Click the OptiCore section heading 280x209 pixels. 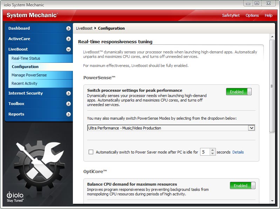click(x=95, y=172)
